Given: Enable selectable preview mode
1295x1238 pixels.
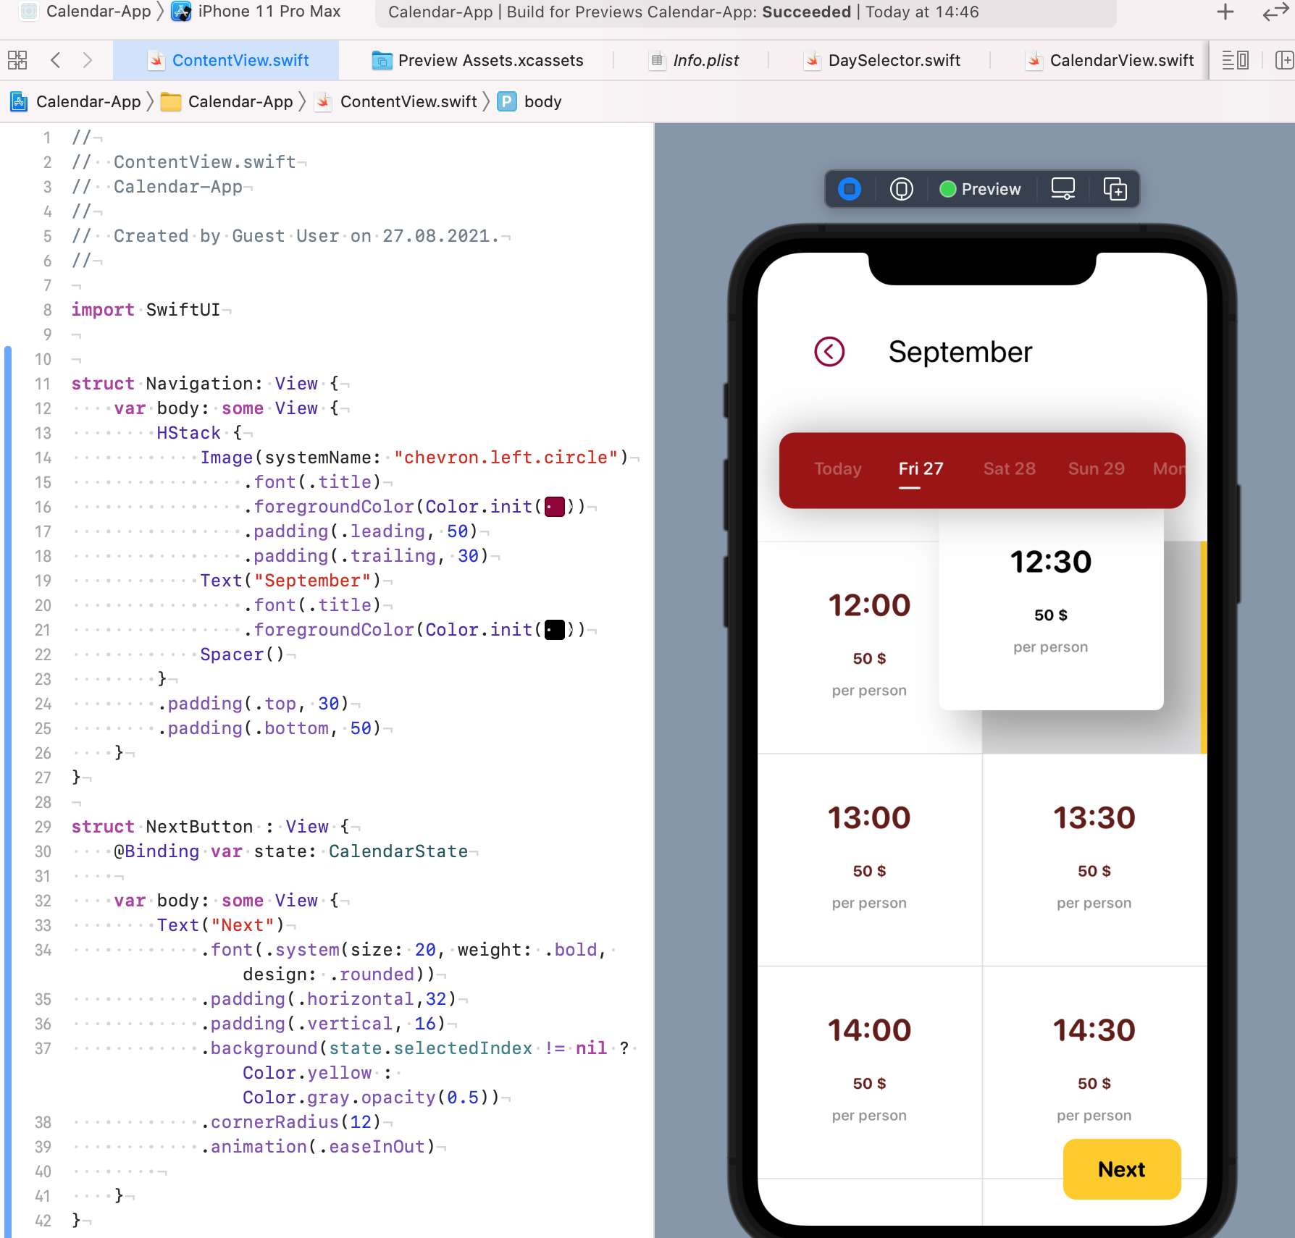Looking at the screenshot, I should [x=900, y=189].
